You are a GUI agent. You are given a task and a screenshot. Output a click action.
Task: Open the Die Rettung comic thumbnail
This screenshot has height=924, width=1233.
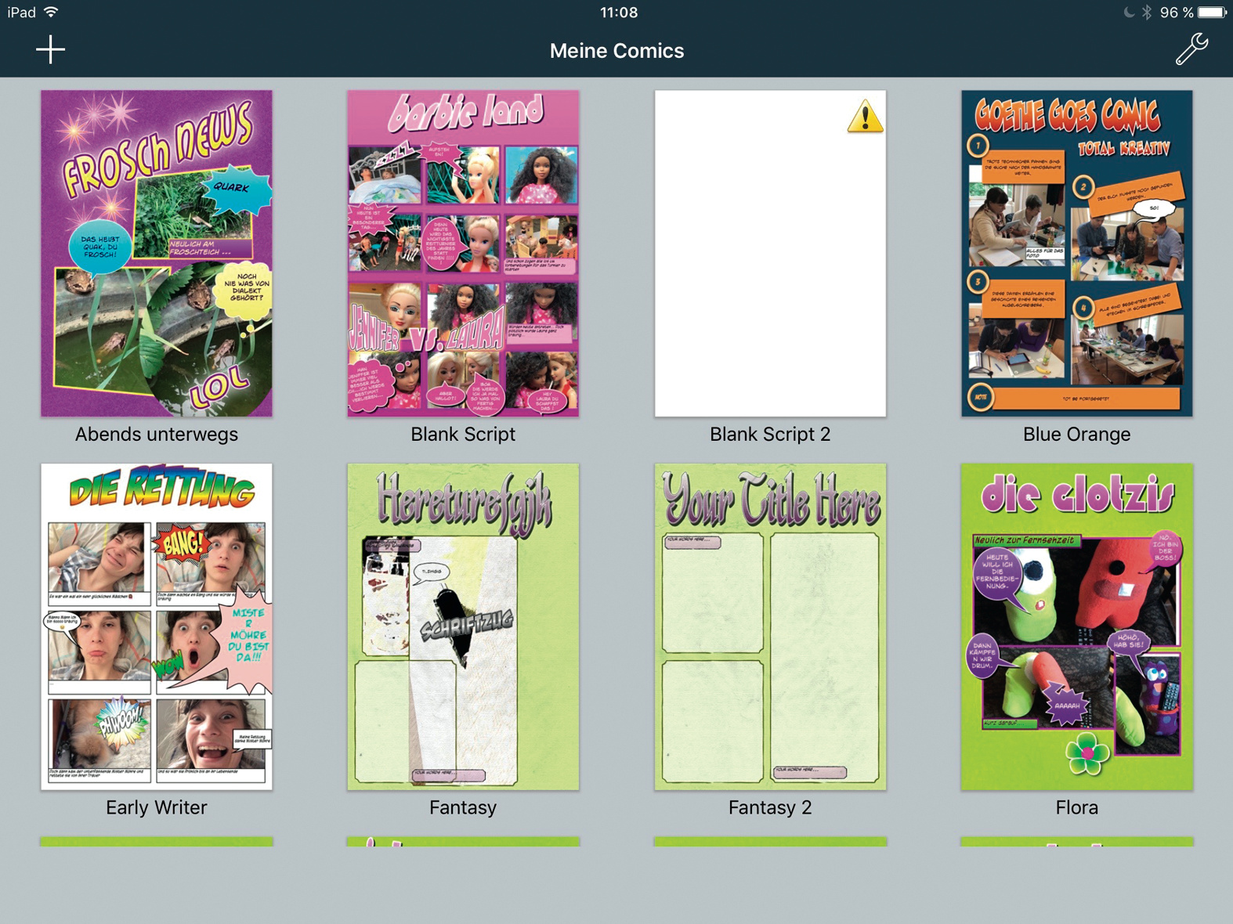point(157,626)
